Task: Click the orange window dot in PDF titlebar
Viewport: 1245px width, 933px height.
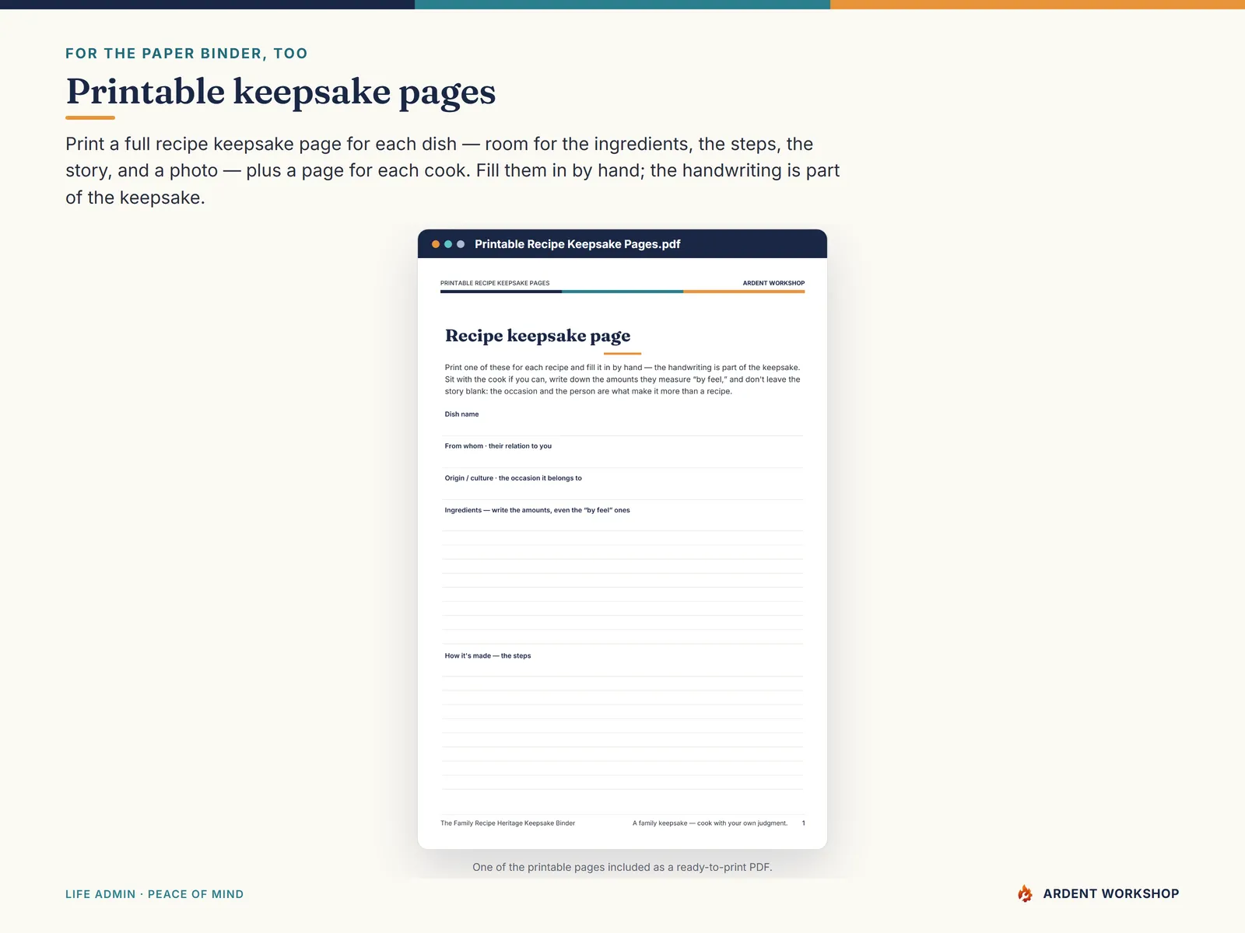Action: click(436, 244)
